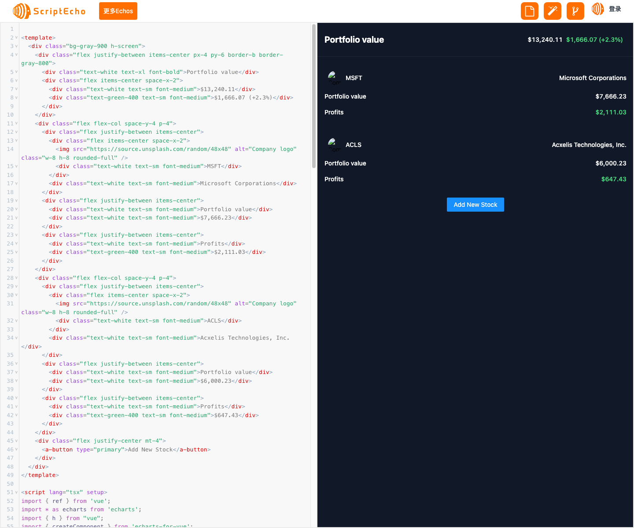The height and width of the screenshot is (528, 634).
Task: Click the bg-gray-900 h-screen code line
Action: (87, 46)
